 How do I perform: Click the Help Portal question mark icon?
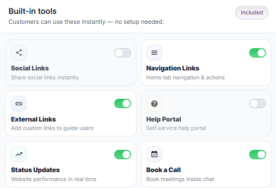(x=154, y=104)
